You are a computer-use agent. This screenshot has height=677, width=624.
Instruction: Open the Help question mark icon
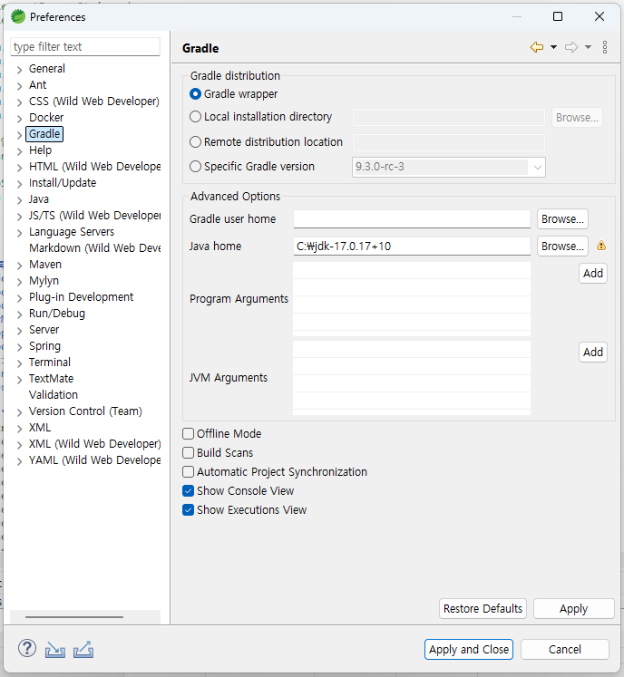click(27, 649)
